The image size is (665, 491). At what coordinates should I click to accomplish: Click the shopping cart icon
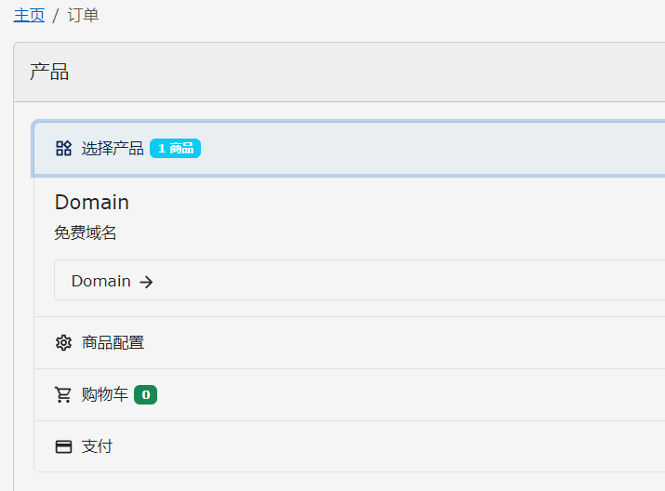[63, 394]
